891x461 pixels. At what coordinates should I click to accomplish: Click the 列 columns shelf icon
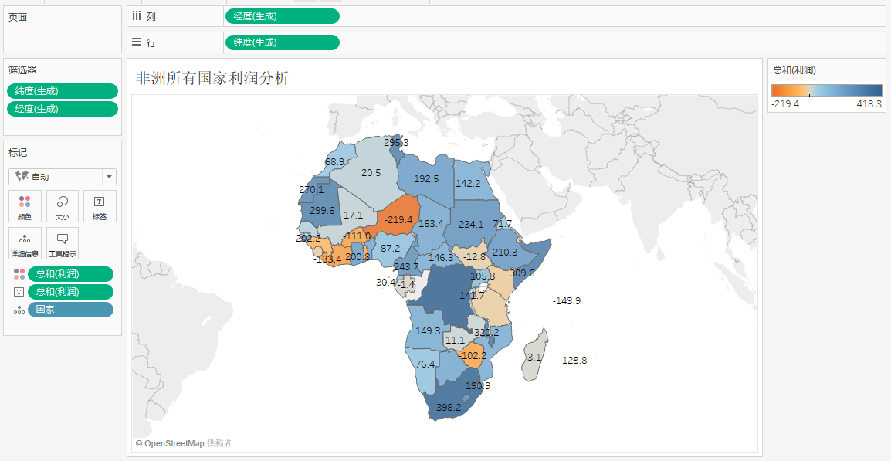tap(137, 16)
